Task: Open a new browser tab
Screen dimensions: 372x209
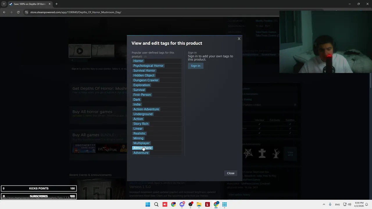Action: pyautogui.click(x=56, y=4)
